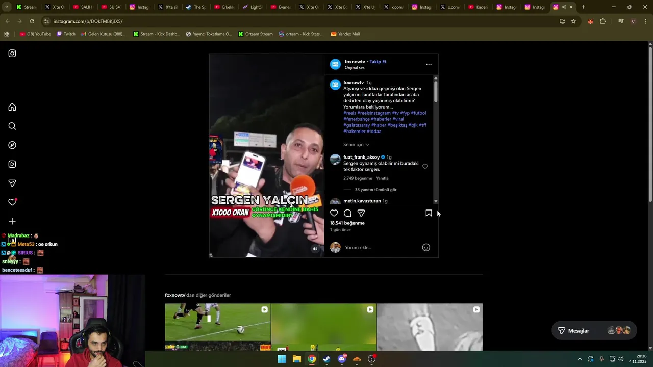Viewport: 653px width, 367px height.
Task: Open the tab search dropdown
Action: click(x=6, y=7)
